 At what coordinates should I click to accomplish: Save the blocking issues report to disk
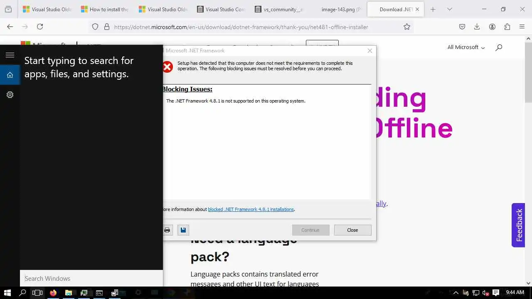[183, 230]
